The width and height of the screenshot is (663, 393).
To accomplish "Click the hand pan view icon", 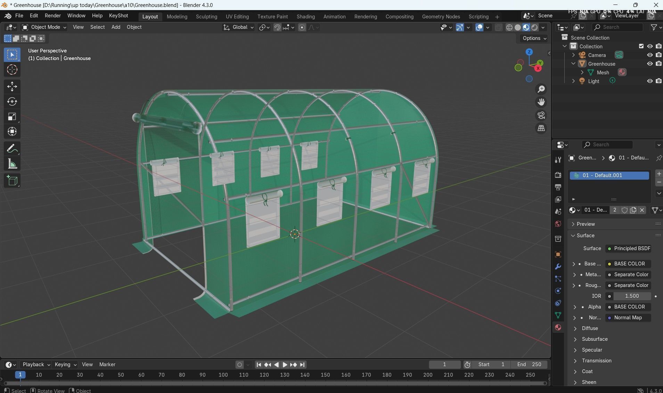I will point(541,102).
